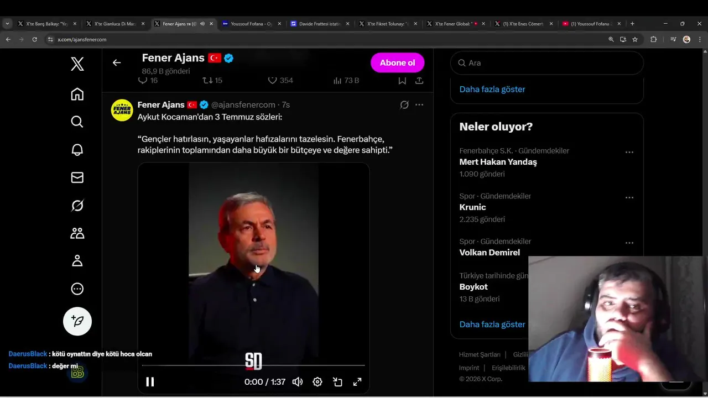This screenshot has height=398, width=708.
Task: Open more options for Krunic trend
Action: [629, 197]
